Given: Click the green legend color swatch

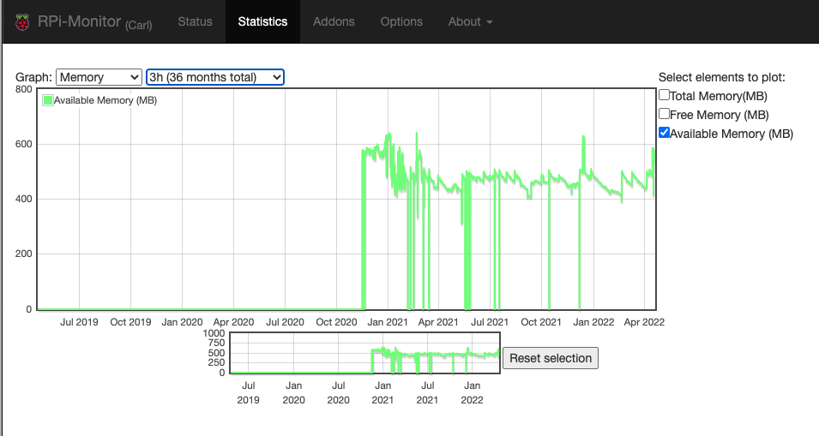Looking at the screenshot, I should (48, 100).
